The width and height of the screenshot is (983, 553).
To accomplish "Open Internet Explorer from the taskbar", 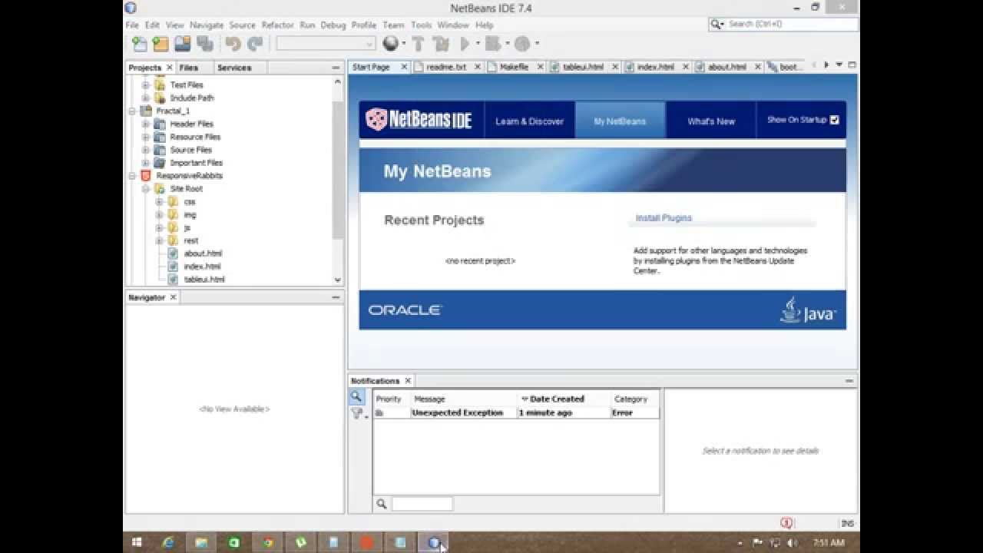I will [168, 543].
